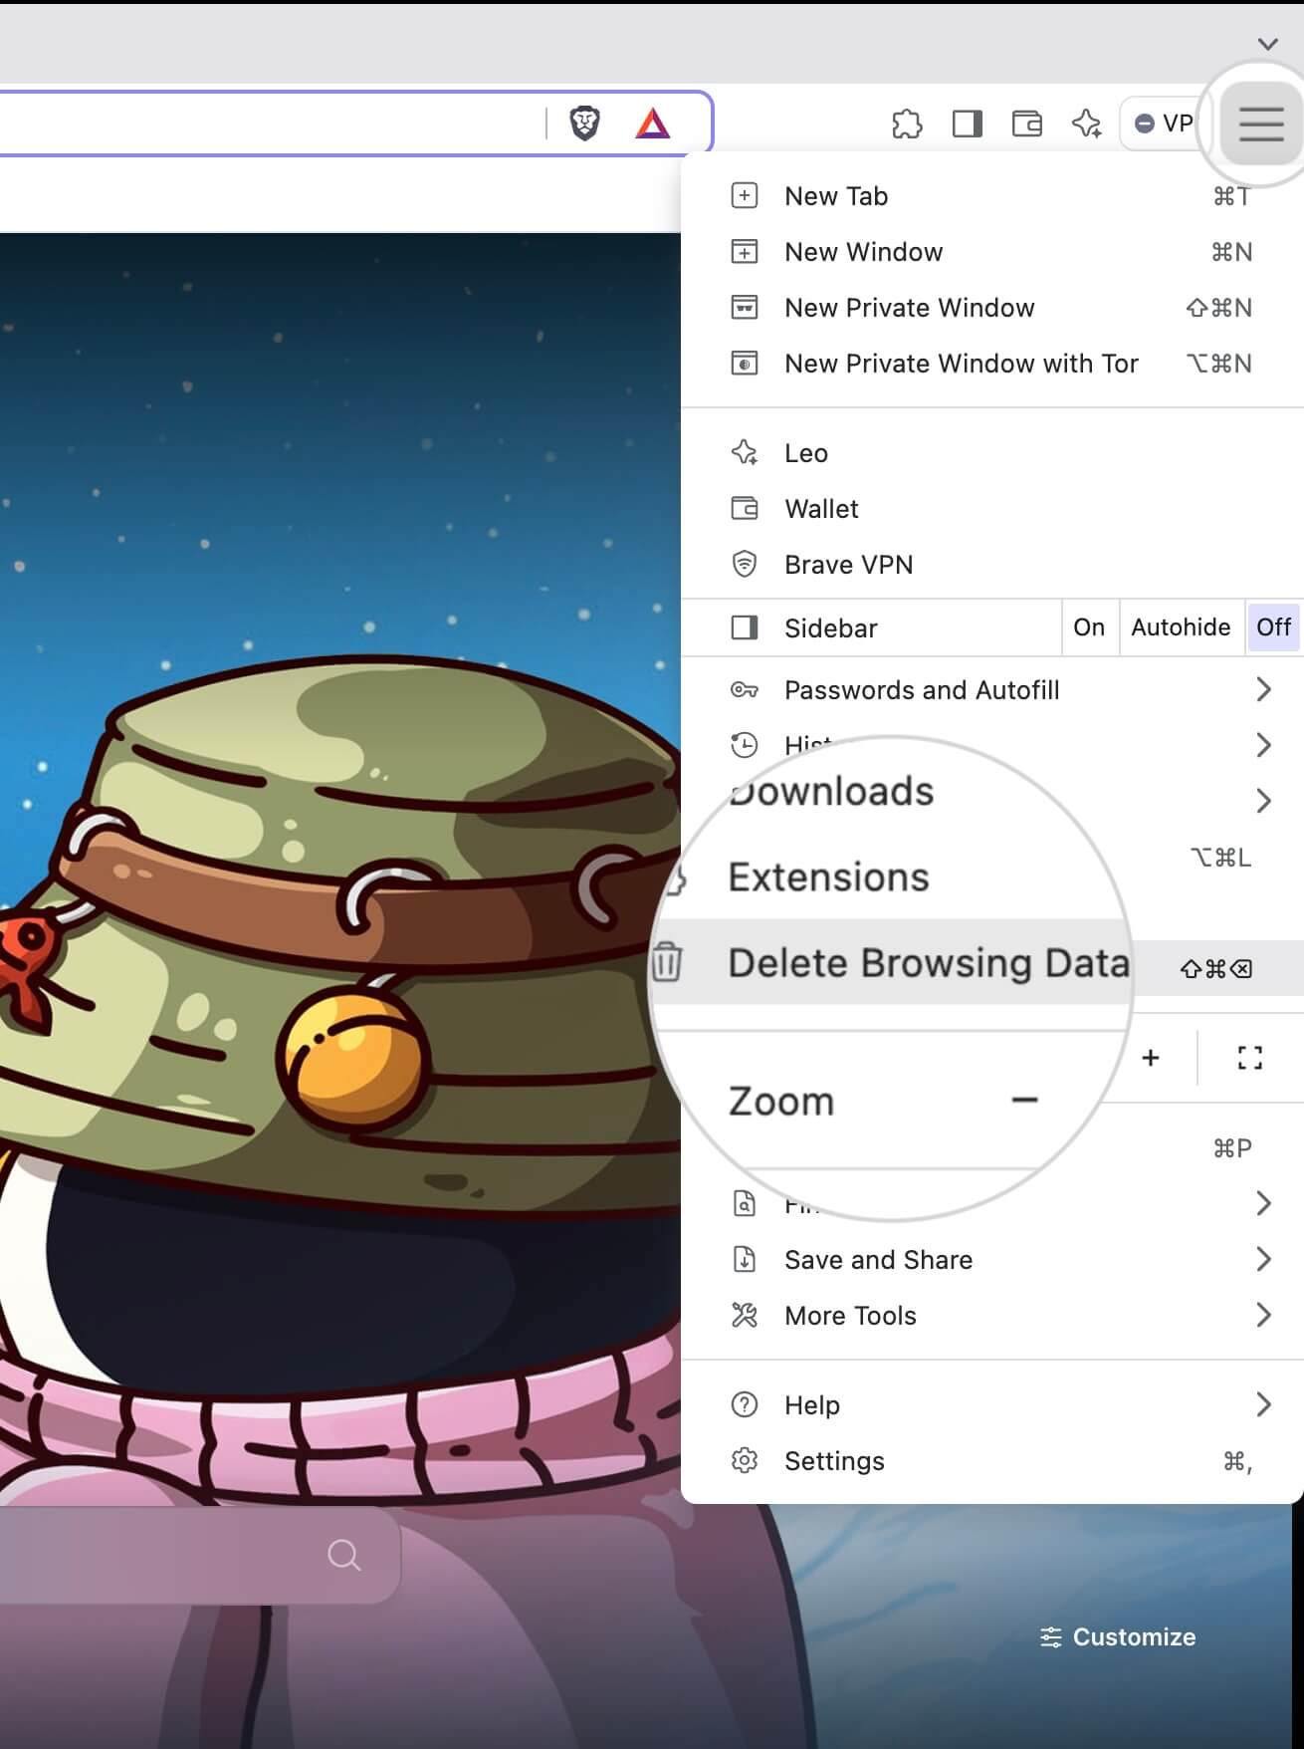Screen dimensions: 1304x1749
Task: Enter fullscreen via the zoom row icon
Action: coord(1250,1058)
